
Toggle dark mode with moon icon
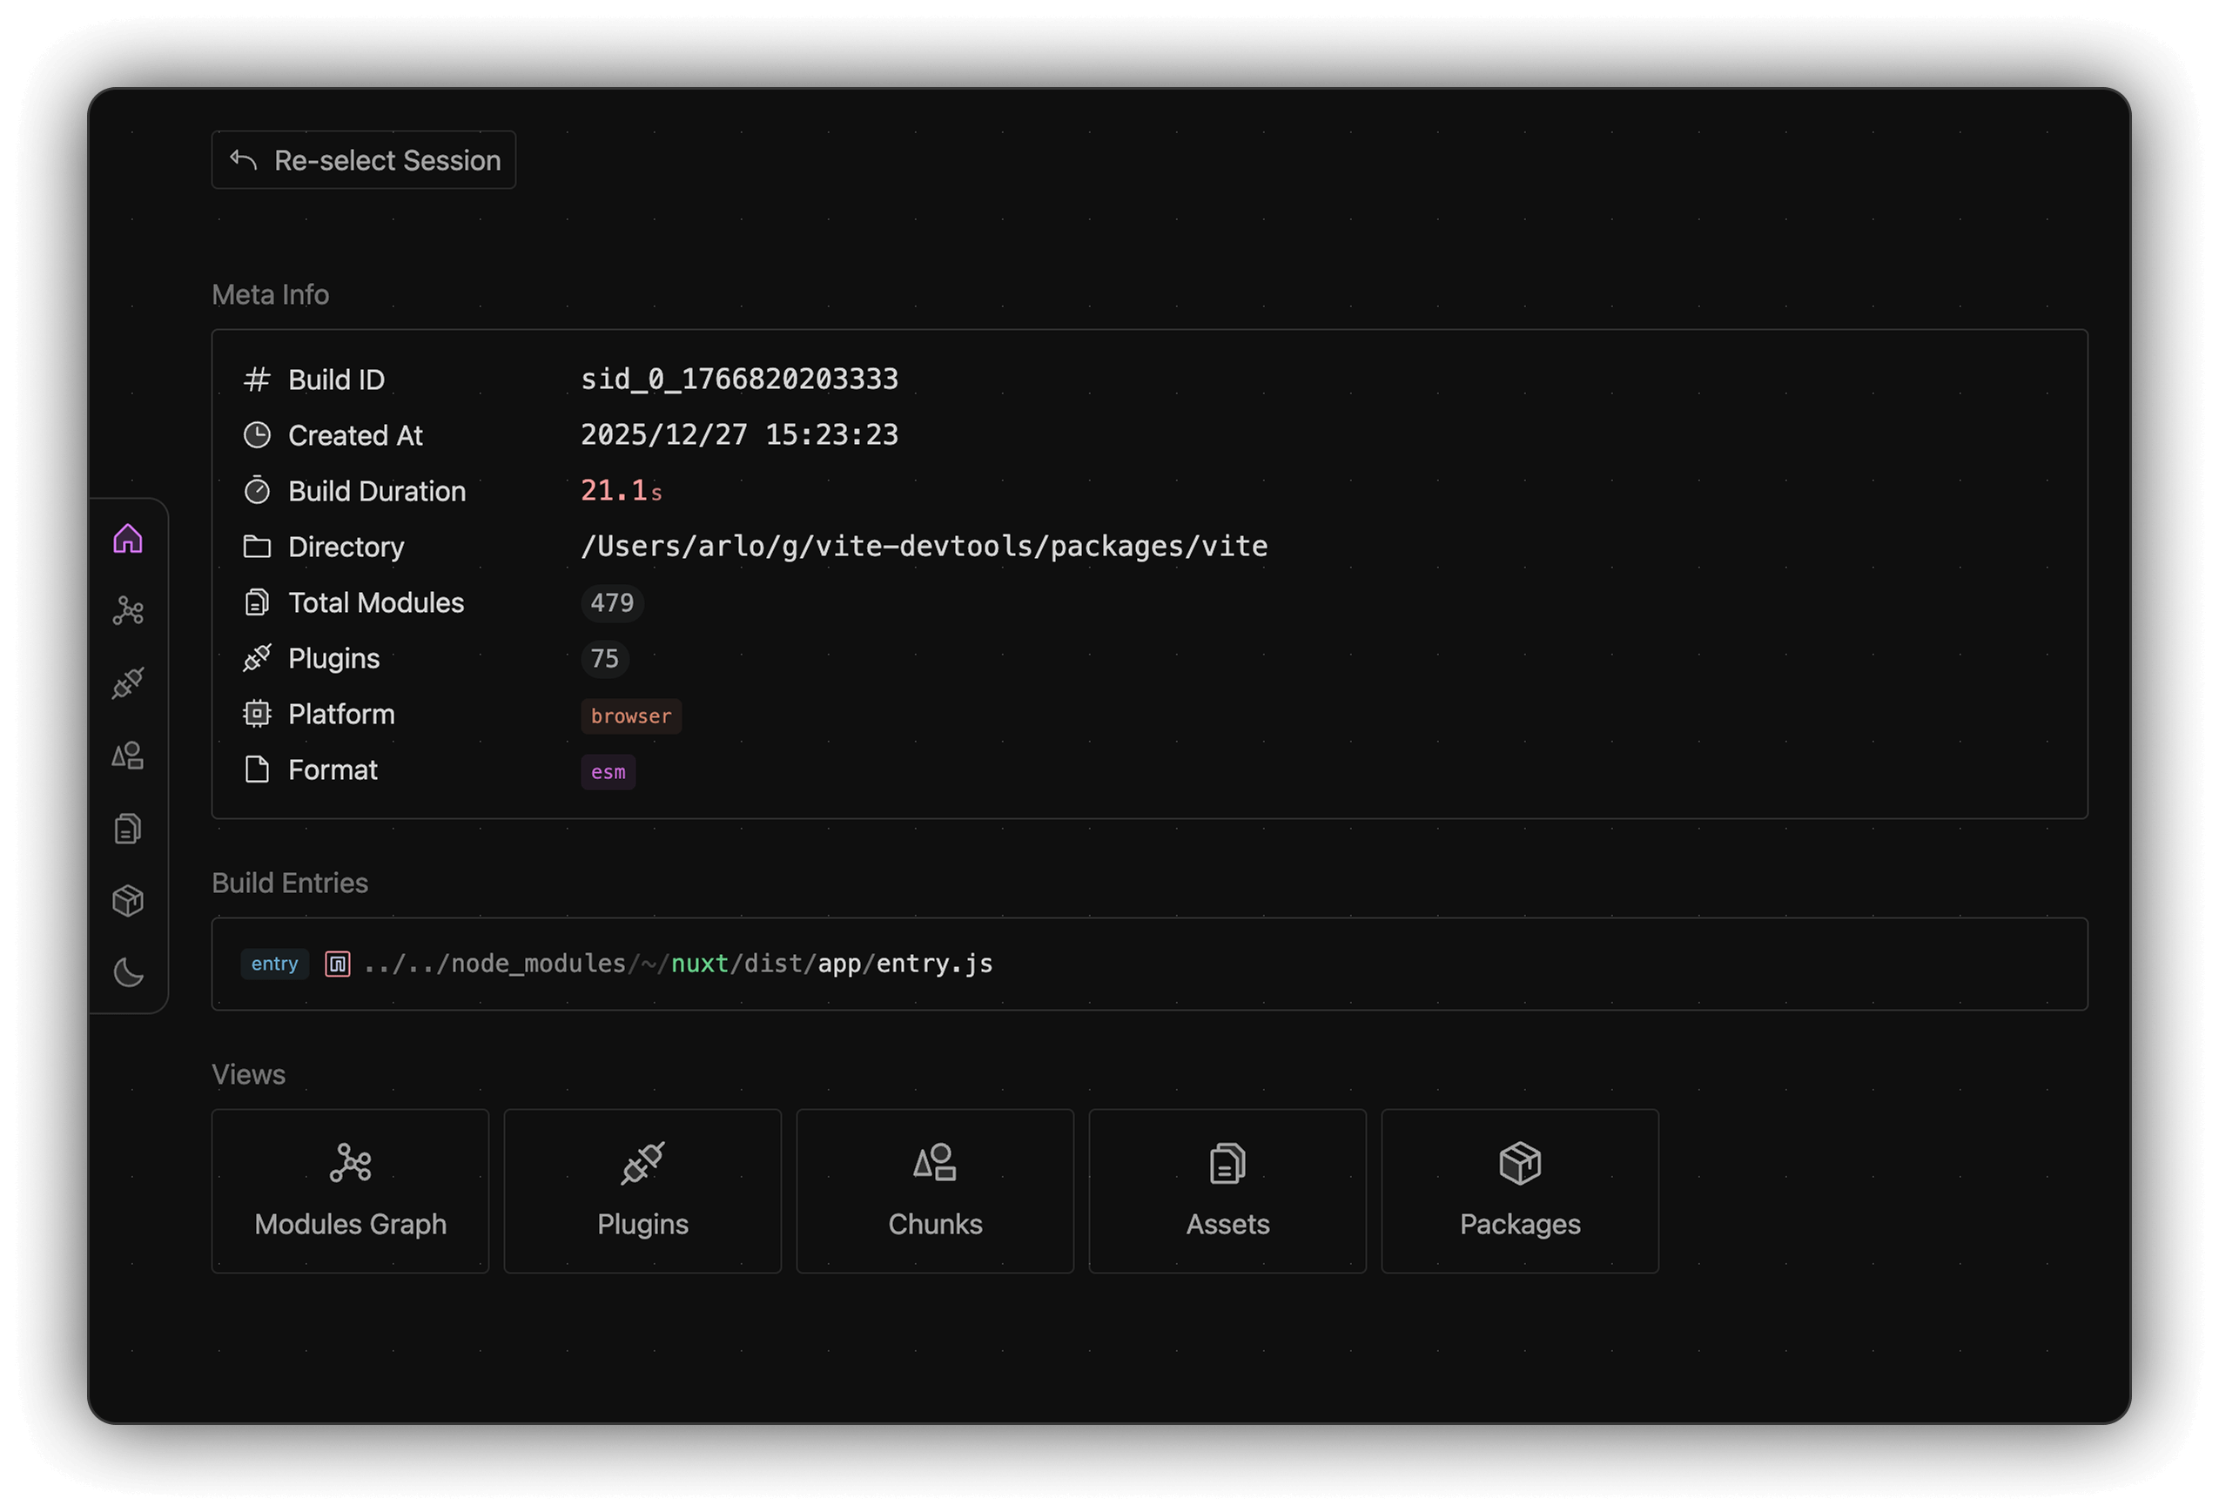pos(128,974)
